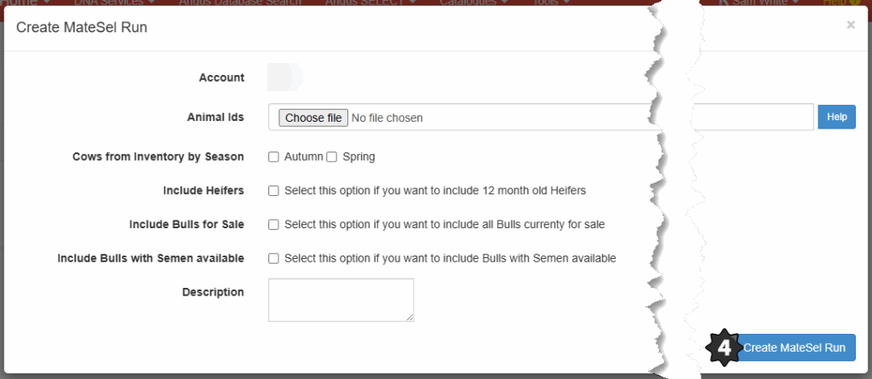Tick the Autumn season checkbox
The image size is (872, 379).
click(x=274, y=157)
